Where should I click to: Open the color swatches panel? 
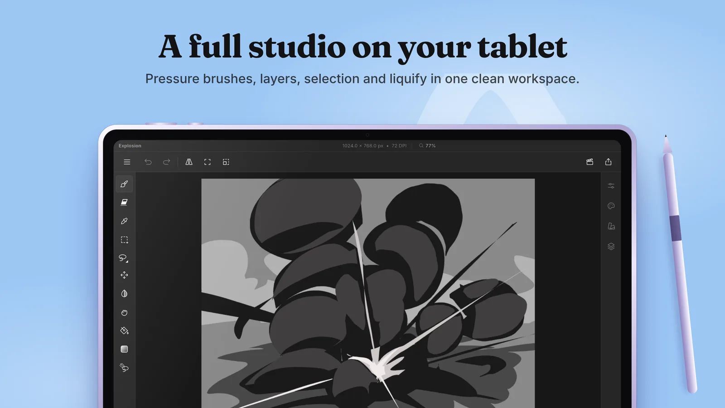(x=611, y=226)
